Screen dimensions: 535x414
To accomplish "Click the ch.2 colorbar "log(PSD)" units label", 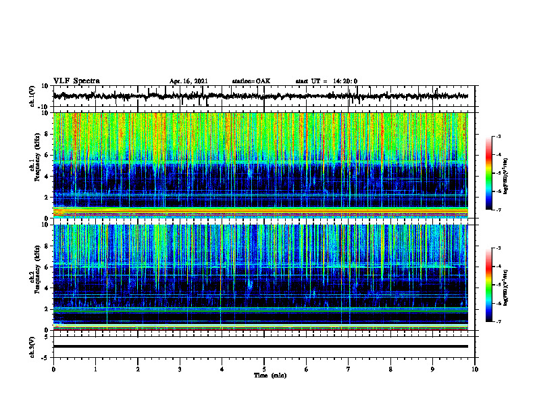I will 506,287.
